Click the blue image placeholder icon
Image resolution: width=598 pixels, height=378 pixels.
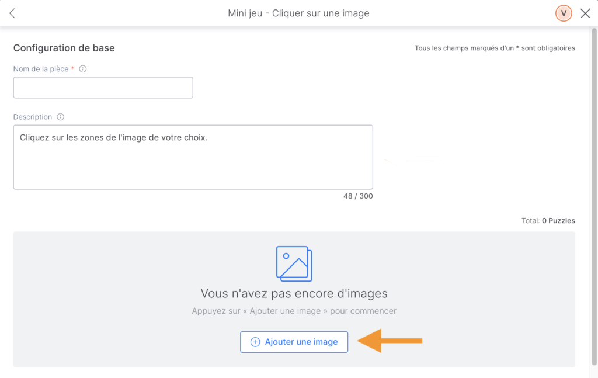pyautogui.click(x=294, y=263)
